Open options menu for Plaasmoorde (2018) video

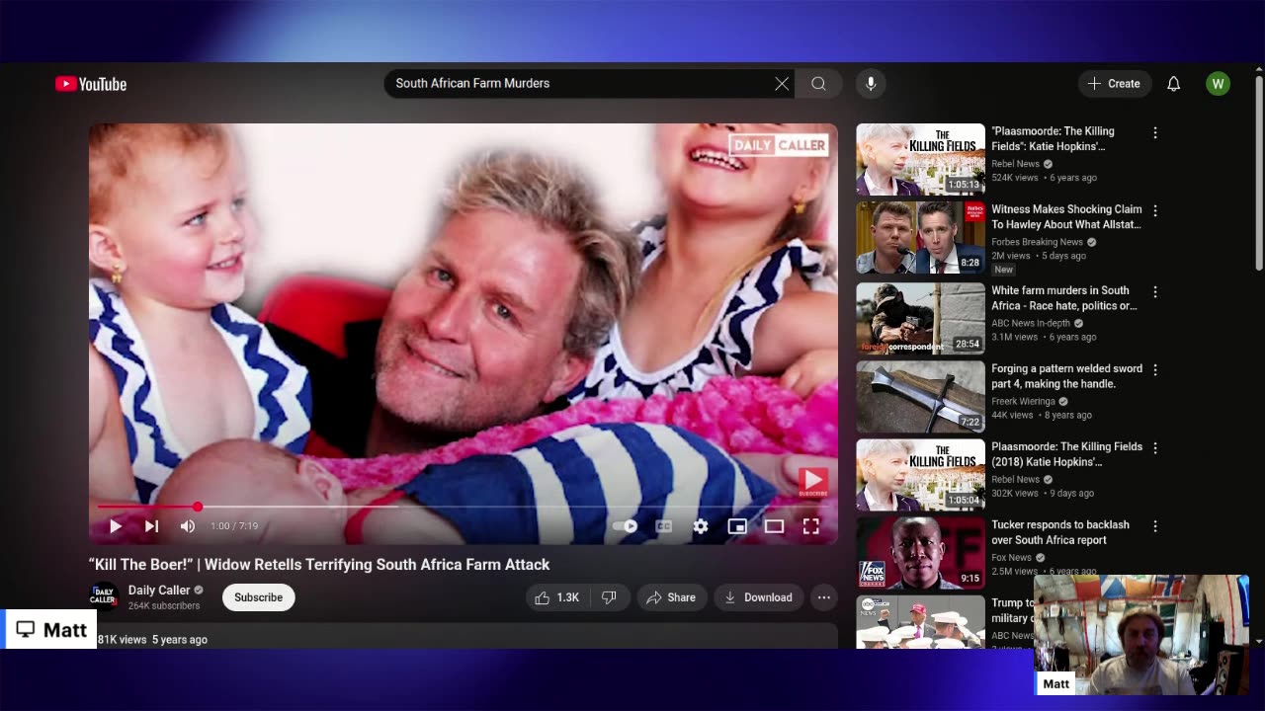click(1154, 447)
